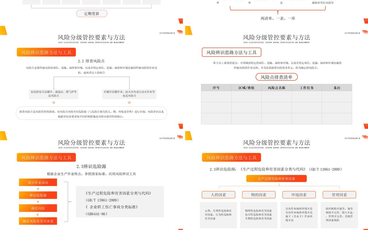The image size is (368, 230).
Task: Click the 风险点排查清单 pill label
Action: (277, 77)
